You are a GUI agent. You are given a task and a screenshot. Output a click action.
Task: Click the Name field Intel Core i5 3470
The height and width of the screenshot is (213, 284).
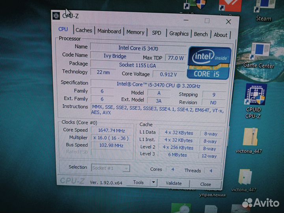[x=138, y=48]
